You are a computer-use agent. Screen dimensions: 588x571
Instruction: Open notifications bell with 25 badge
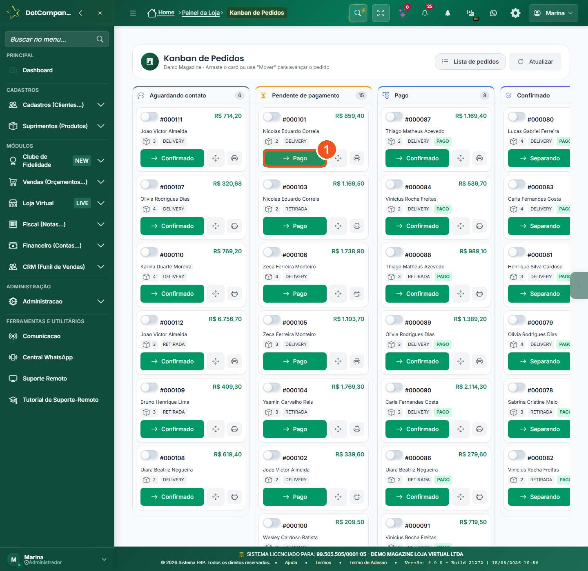(425, 13)
